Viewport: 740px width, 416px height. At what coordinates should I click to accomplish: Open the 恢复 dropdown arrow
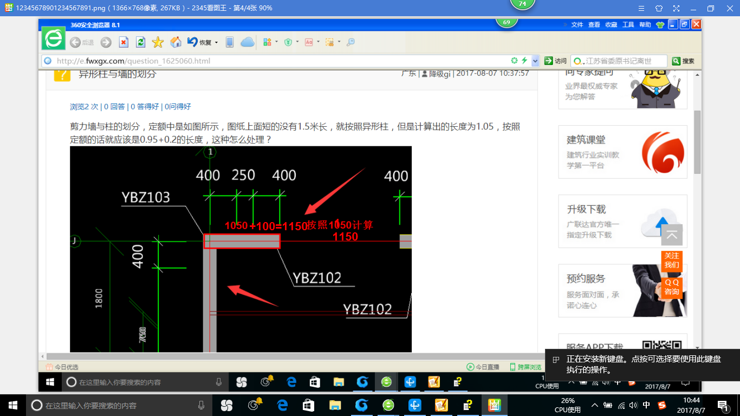pyautogui.click(x=217, y=42)
